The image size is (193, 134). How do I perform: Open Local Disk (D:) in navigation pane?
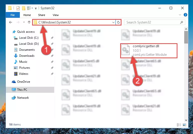pyautogui.click(x=29, y=44)
